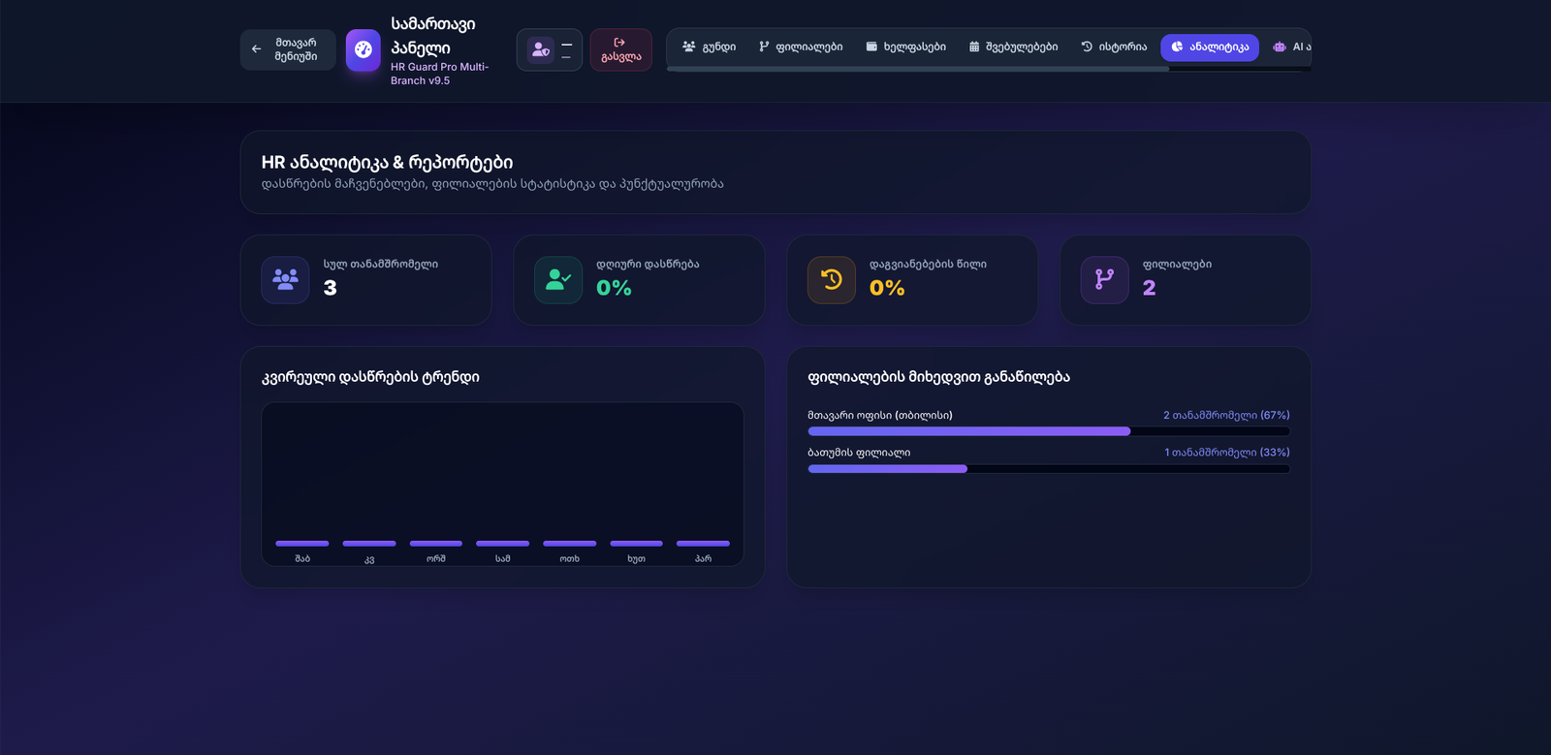
Task: Click the პარ bar in weekly chart
Action: 703,544
